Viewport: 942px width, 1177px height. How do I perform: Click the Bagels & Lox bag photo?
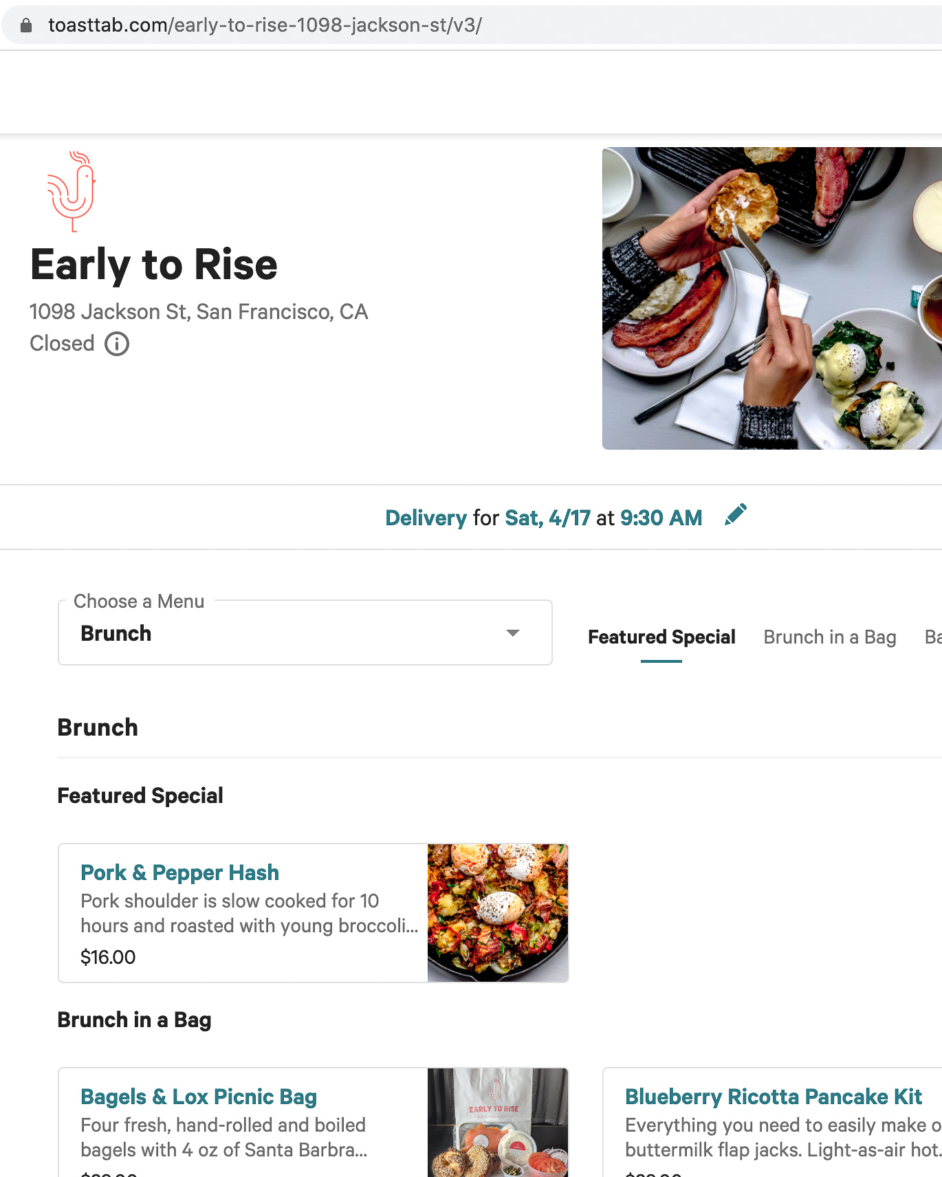point(498,1123)
